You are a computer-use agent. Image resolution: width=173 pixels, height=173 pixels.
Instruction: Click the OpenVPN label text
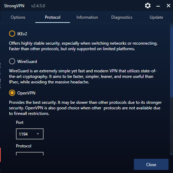coord(26,93)
